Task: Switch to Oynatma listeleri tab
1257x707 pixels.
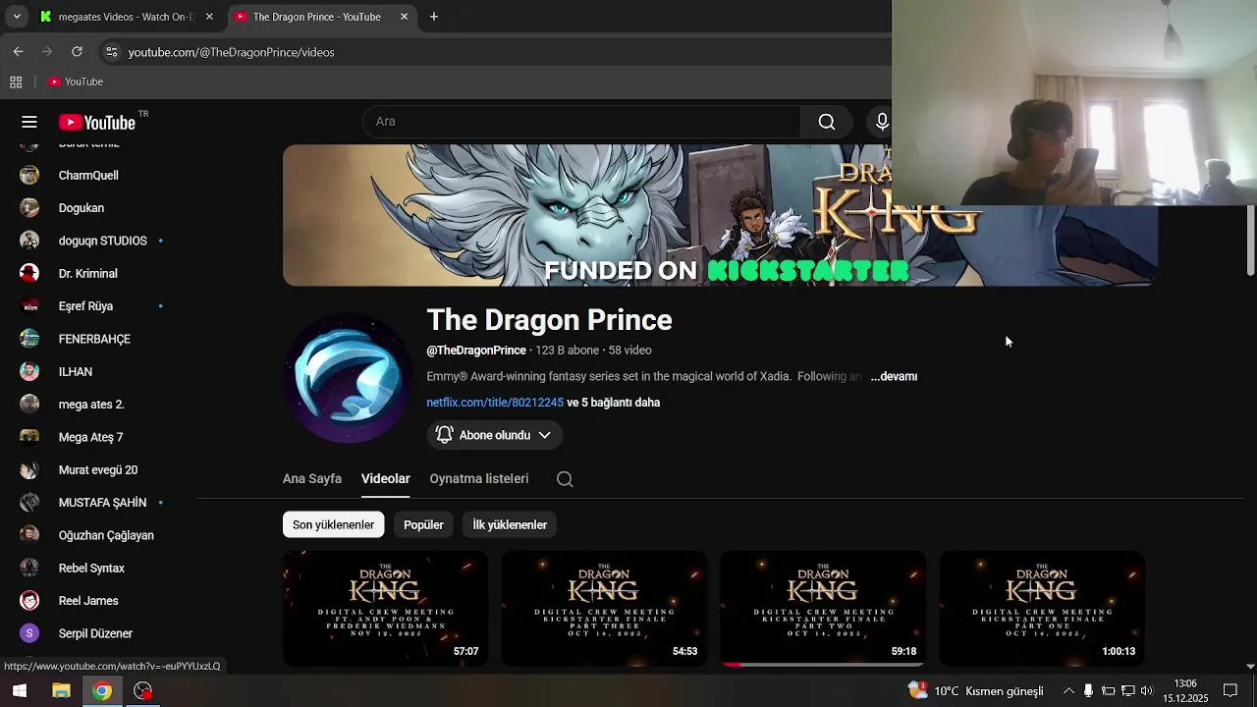Action: (479, 479)
